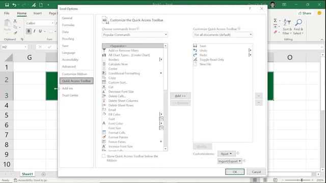This screenshot has height=183, width=326.
Task: Click the Help question mark in Excel Options
Action: [x=250, y=9]
